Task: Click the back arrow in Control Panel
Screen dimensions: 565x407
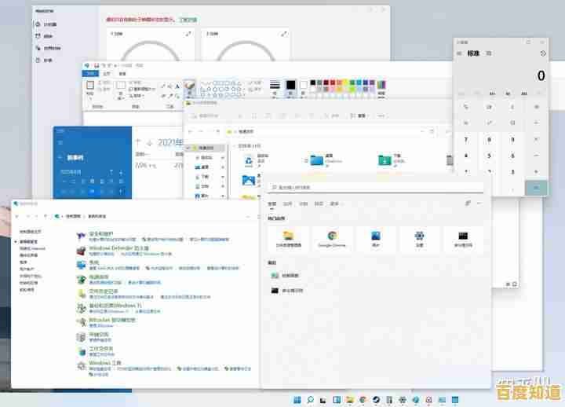Action: point(16,216)
